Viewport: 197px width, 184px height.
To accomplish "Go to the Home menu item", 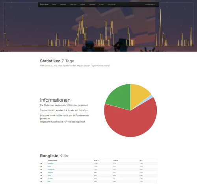I will tap(54, 5).
